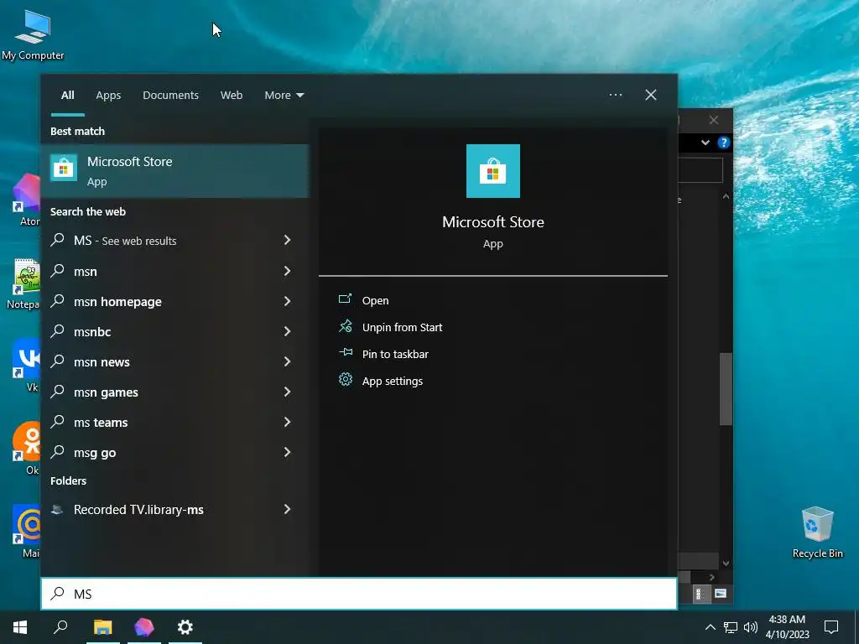Click the search text field containing 'MS'
The image size is (859, 644).
pyautogui.click(x=359, y=594)
